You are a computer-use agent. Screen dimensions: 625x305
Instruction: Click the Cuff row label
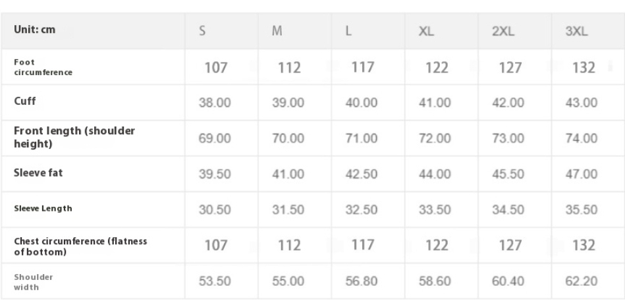[25, 101]
